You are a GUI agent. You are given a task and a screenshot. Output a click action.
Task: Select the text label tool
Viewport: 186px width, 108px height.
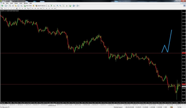click(x=25, y=8)
